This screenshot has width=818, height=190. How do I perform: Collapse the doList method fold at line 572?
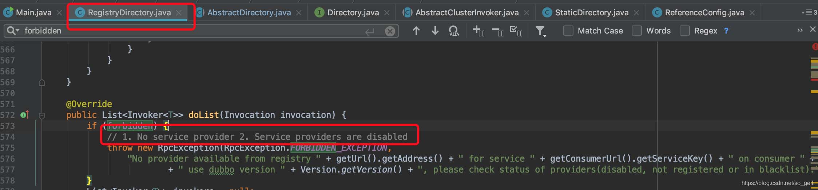[x=42, y=116]
